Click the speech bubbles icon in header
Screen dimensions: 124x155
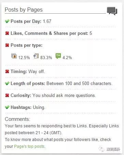112,11
